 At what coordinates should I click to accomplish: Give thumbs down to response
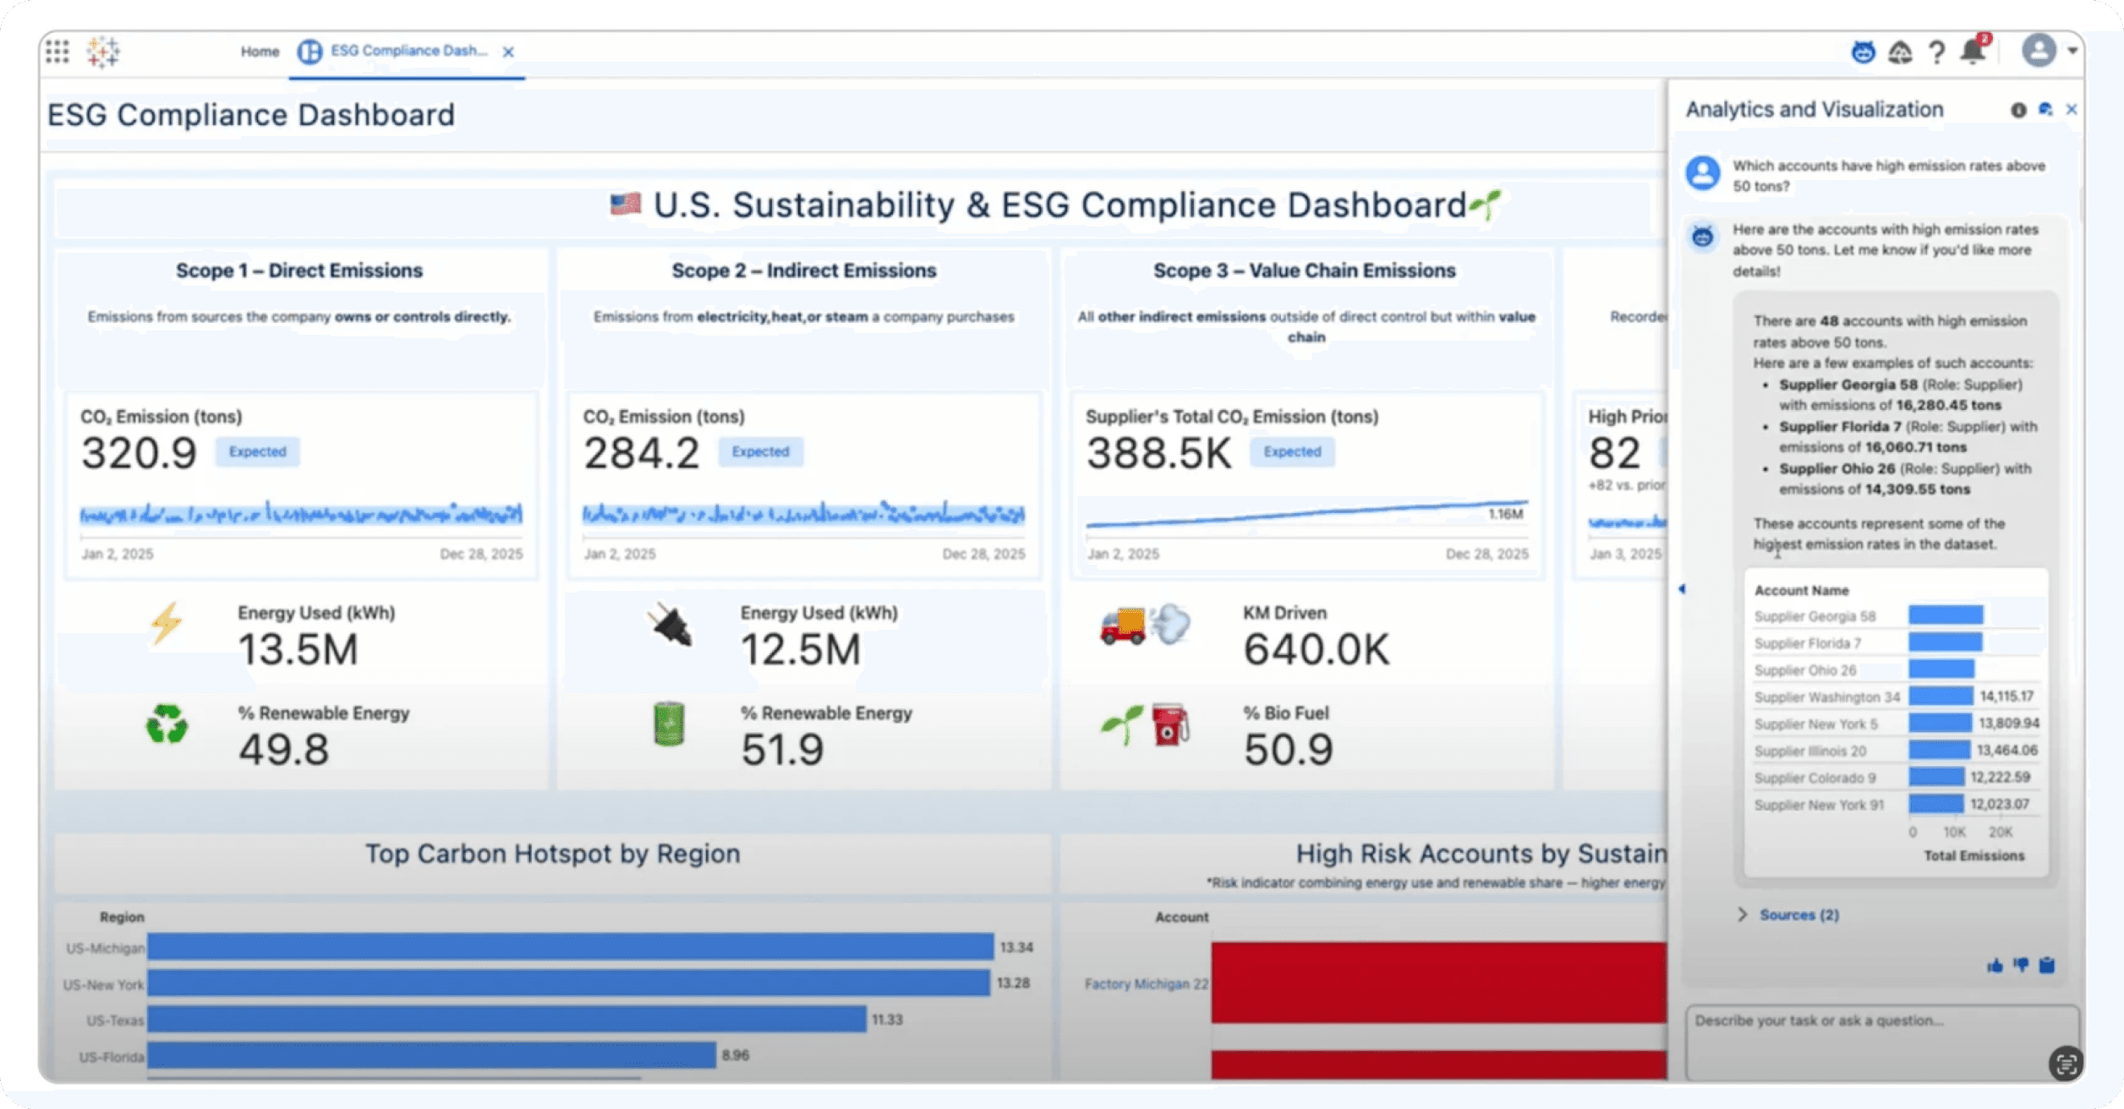pos(2021,964)
